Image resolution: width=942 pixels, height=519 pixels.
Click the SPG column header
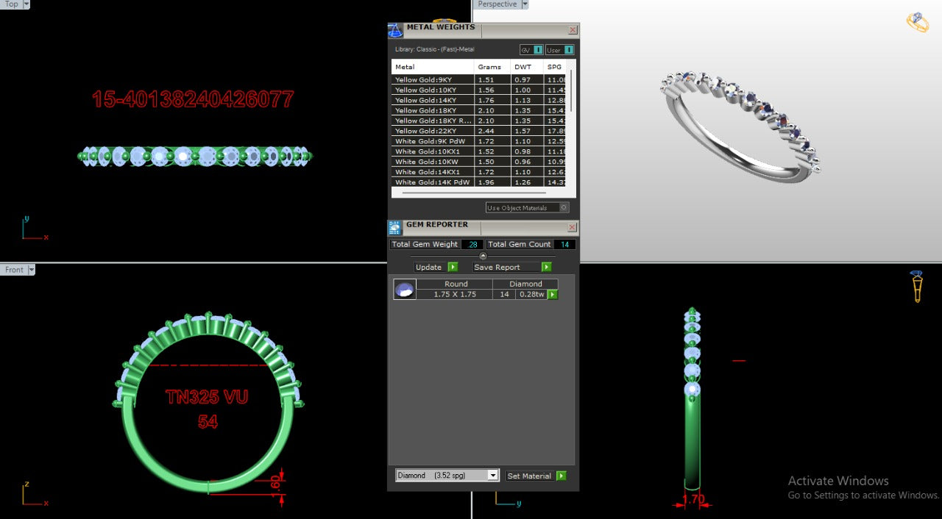coord(555,67)
